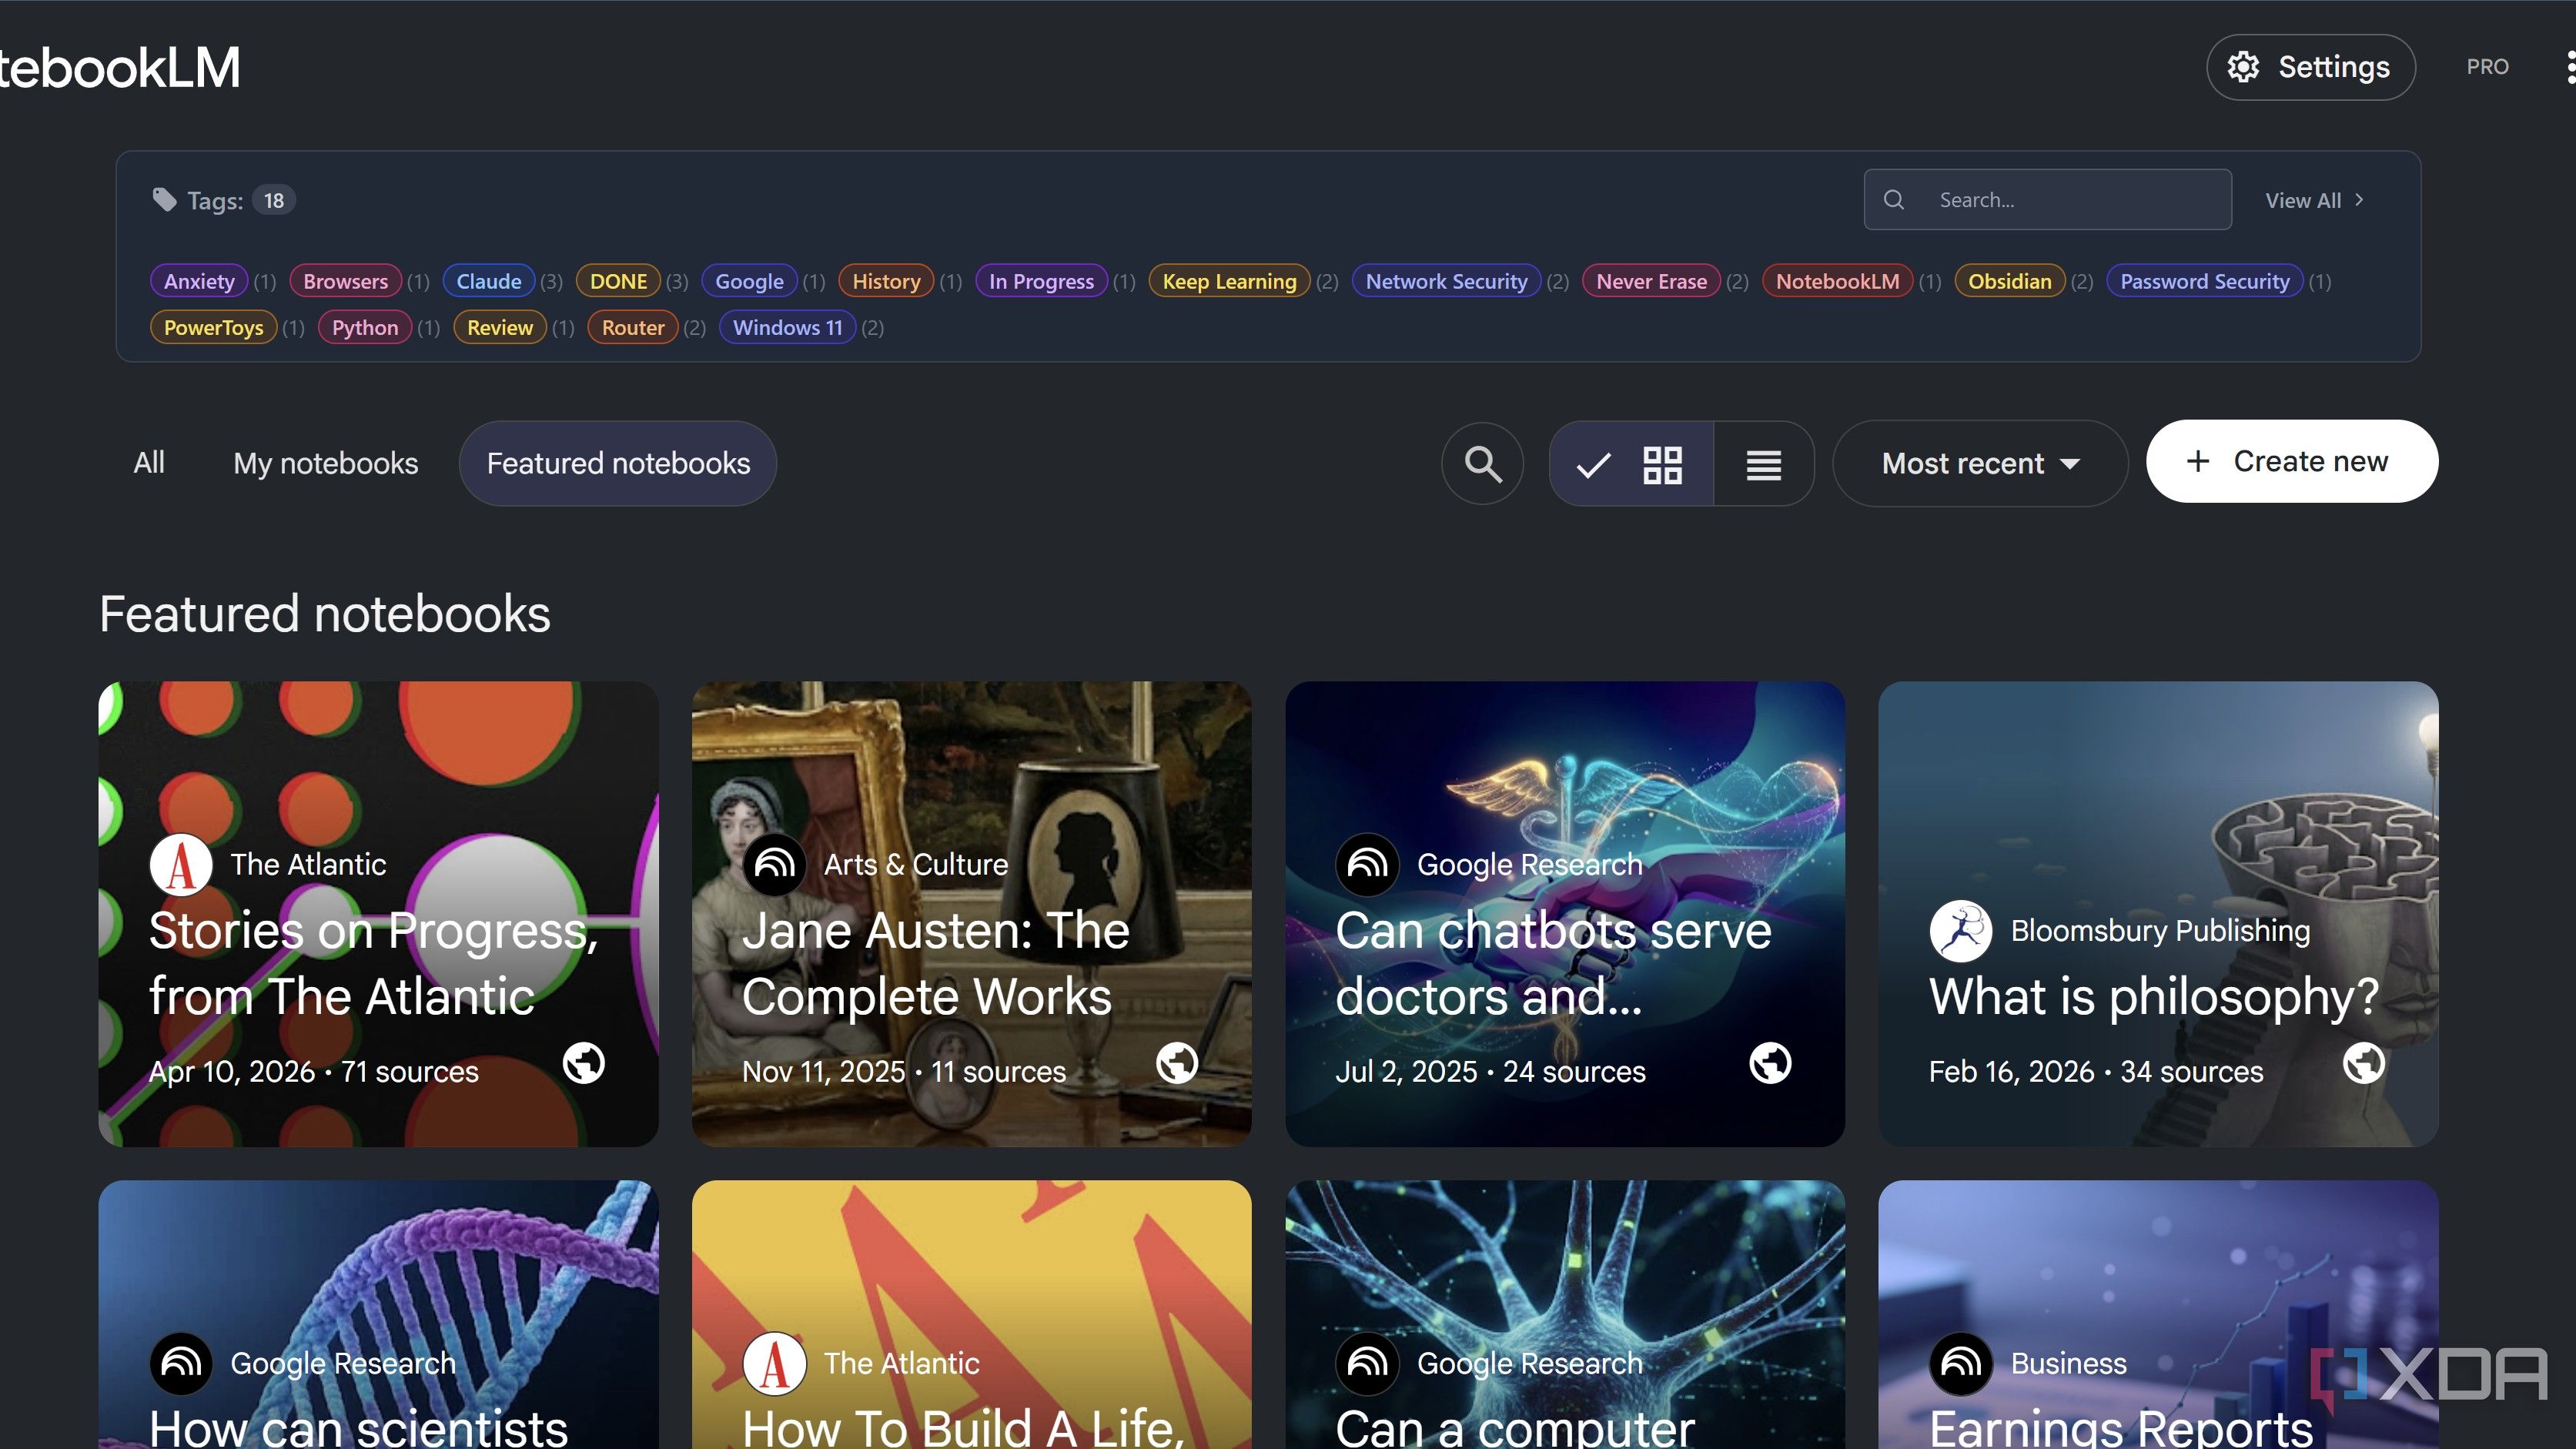The width and height of the screenshot is (2576, 1449).
Task: Switch to list view layout
Action: pos(1764,464)
